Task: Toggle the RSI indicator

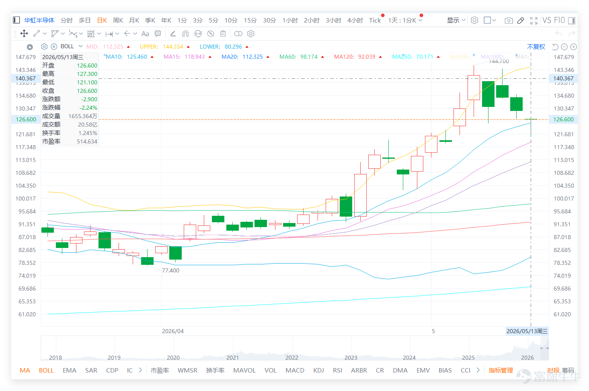Action: tap(337, 370)
